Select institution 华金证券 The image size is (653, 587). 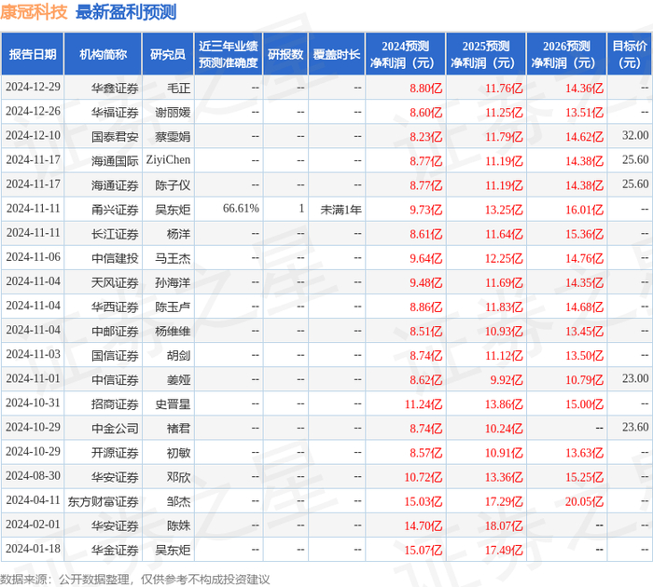click(115, 551)
